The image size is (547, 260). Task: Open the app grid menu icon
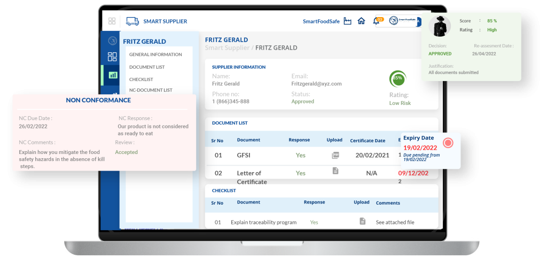click(x=112, y=21)
